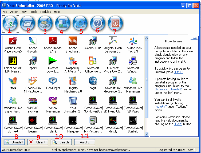Click the program list scroll down arrow
The width and height of the screenshot is (201, 153).
pyautogui.click(x=147, y=134)
